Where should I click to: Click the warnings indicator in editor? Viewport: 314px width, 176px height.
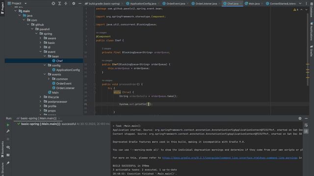pos(296,10)
